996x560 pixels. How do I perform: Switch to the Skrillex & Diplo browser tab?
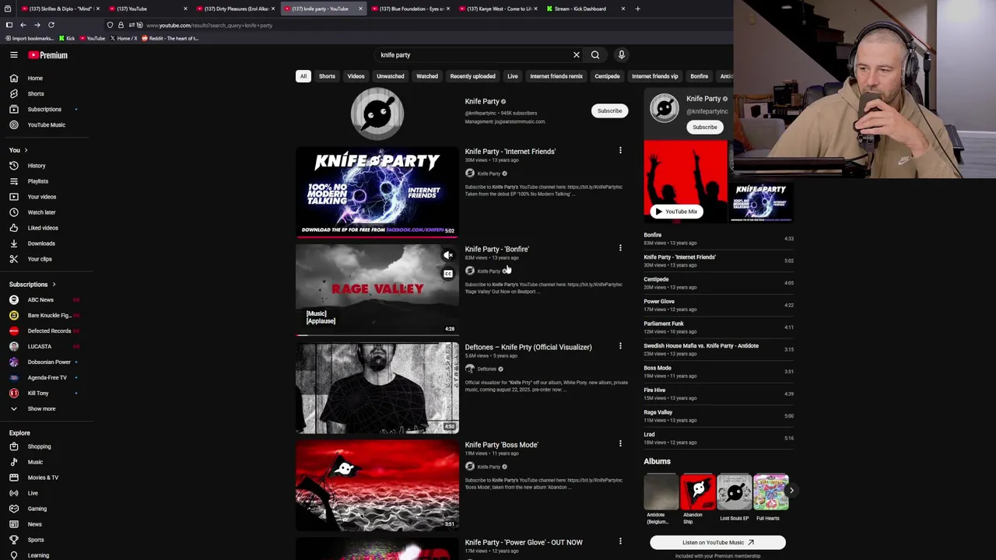[x=59, y=9]
